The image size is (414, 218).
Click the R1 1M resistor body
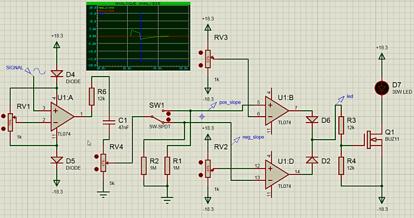pos(167,166)
